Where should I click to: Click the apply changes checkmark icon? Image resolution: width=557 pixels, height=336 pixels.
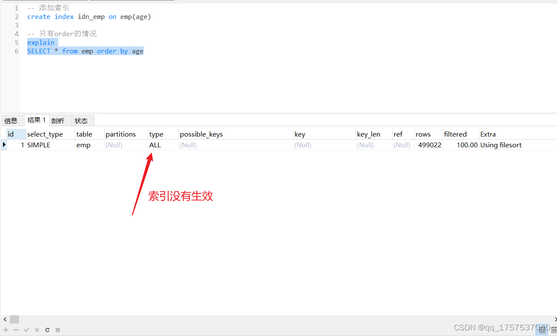26,330
